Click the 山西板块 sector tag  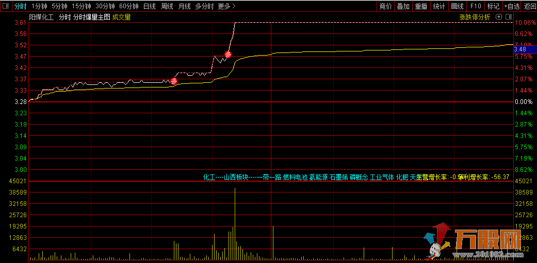click(236, 177)
